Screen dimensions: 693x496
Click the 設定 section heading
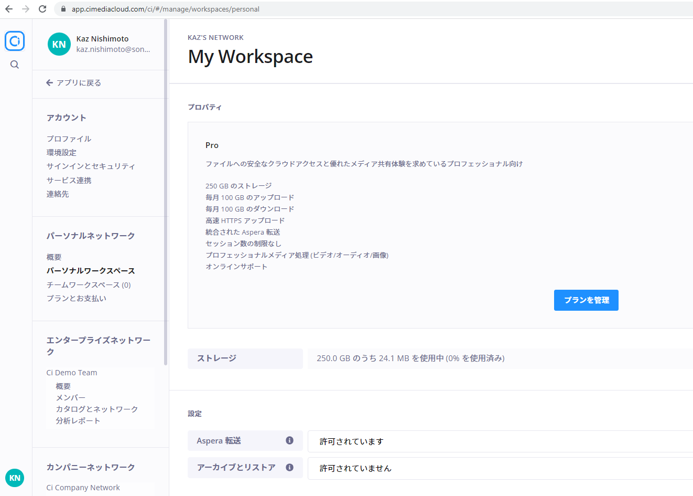pyautogui.click(x=194, y=414)
